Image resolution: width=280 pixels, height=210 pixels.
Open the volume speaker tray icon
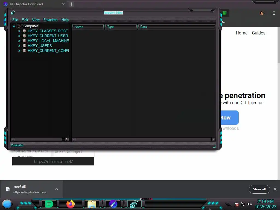pyautogui.click(x=249, y=204)
